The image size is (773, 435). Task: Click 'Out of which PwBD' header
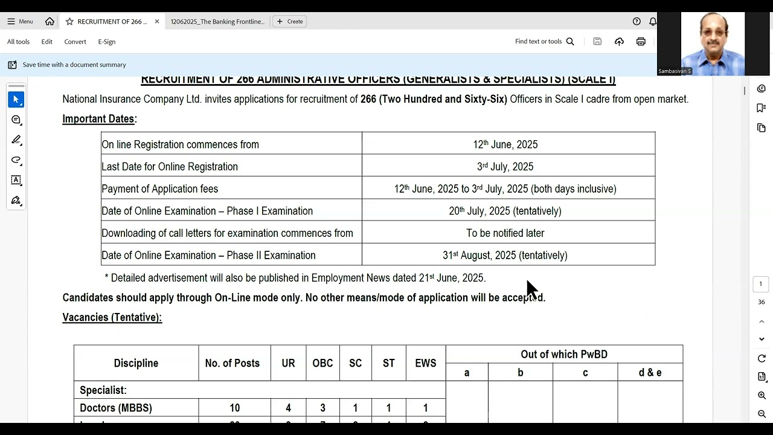coord(564,355)
